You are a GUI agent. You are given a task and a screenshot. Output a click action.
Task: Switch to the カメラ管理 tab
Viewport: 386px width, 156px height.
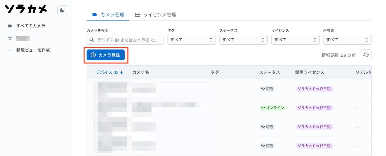pyautogui.click(x=108, y=14)
